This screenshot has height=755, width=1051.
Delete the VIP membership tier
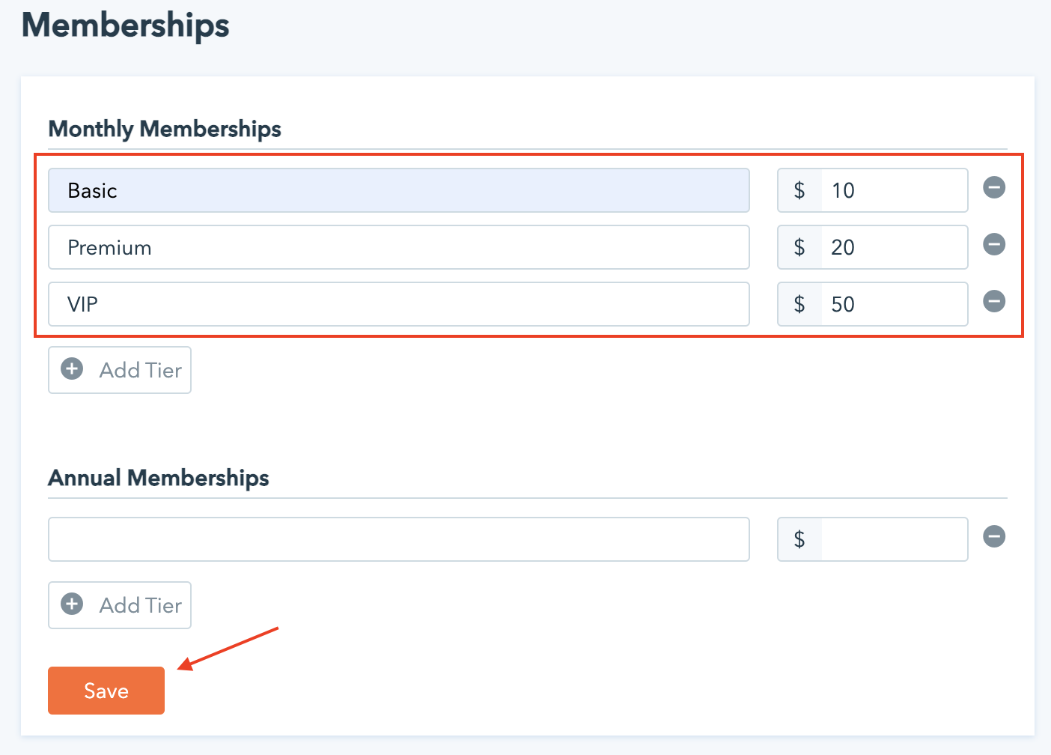coord(994,301)
